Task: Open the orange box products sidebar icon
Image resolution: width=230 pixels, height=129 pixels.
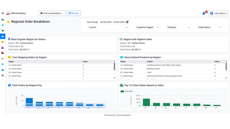Action: [3, 42]
